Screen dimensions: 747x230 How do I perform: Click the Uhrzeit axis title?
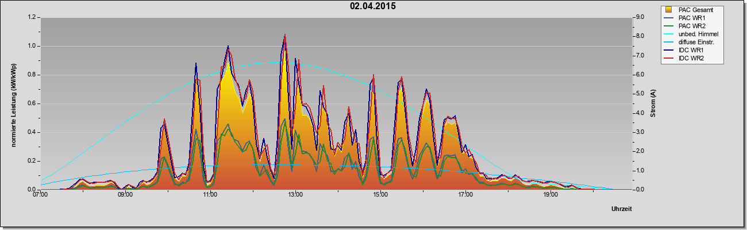click(x=622, y=210)
